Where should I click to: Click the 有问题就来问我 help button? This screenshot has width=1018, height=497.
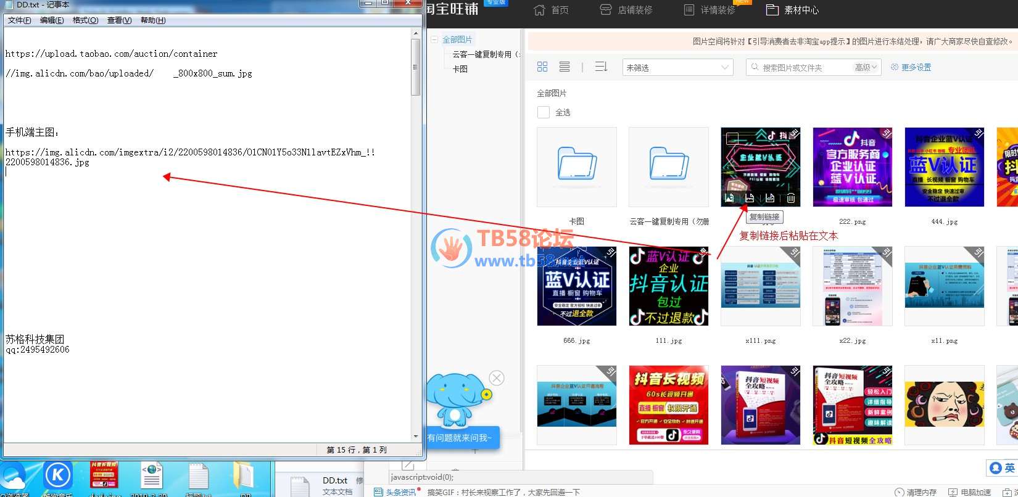460,438
